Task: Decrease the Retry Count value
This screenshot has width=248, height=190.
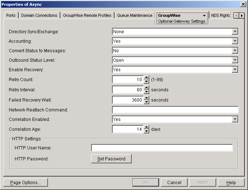Action: pos(146,81)
